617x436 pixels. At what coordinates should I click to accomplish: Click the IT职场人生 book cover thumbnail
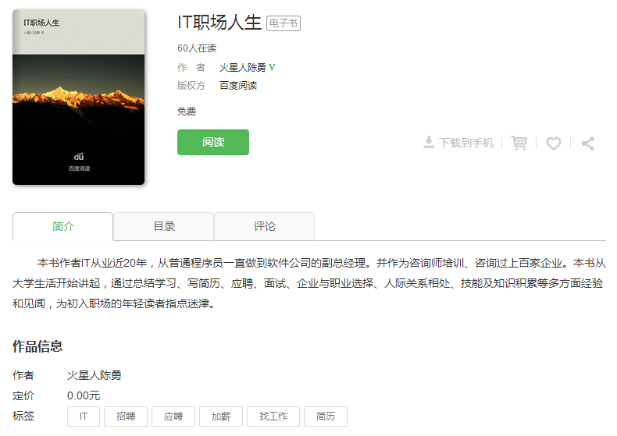79,97
